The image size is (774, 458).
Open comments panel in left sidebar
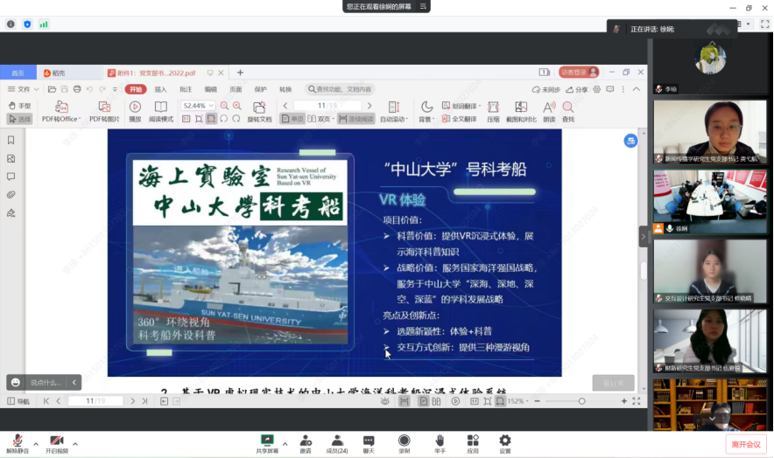point(11,177)
